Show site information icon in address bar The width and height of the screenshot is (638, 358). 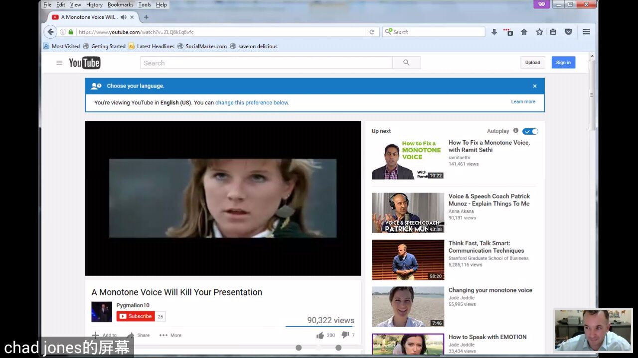63,32
